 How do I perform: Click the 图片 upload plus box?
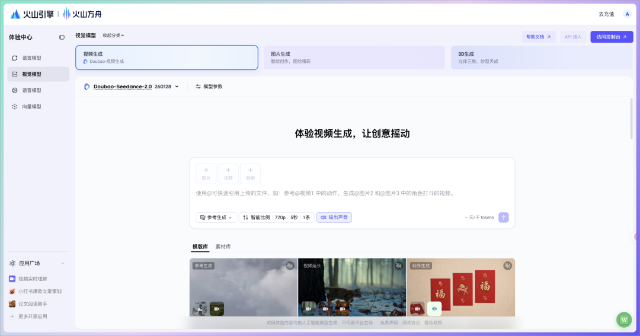pos(206,174)
